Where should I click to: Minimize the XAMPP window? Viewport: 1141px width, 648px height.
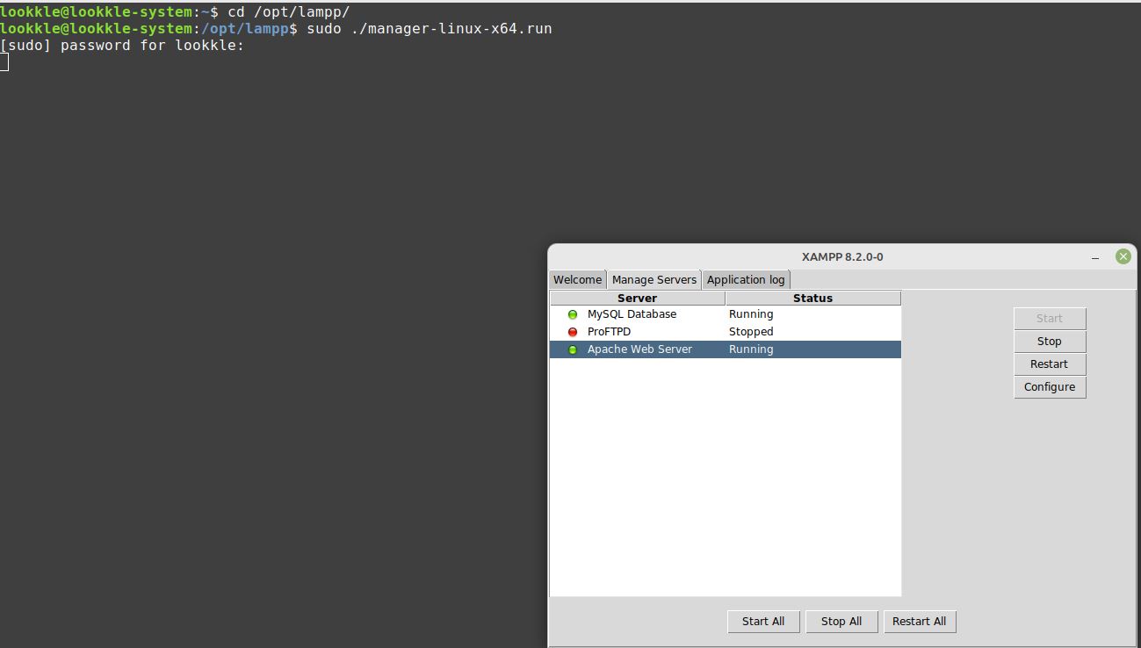(x=1095, y=257)
